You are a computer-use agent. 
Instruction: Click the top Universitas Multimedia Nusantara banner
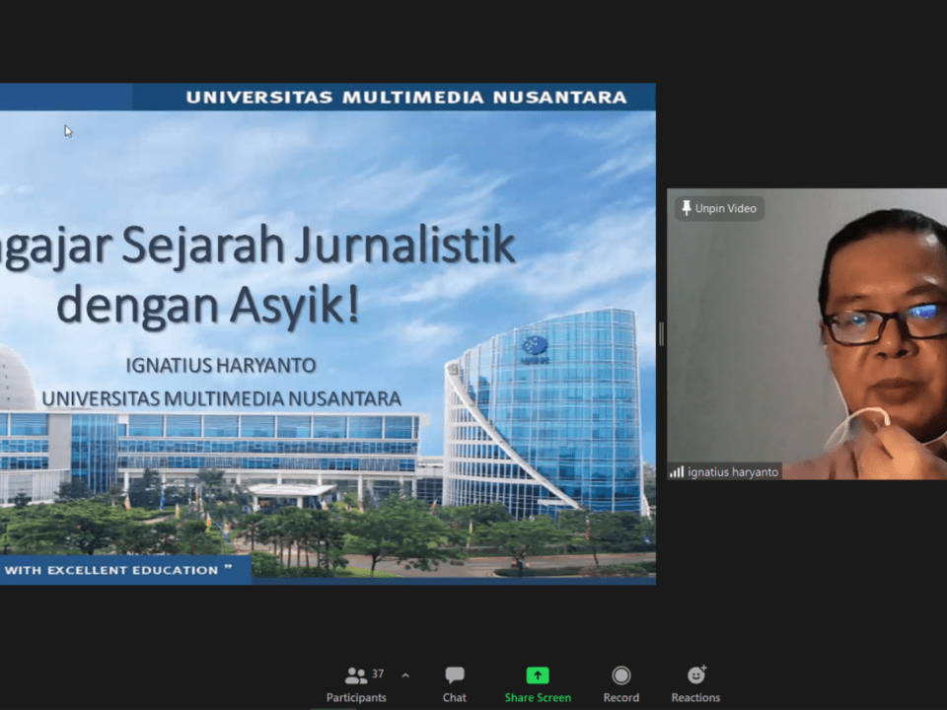pyautogui.click(x=405, y=97)
